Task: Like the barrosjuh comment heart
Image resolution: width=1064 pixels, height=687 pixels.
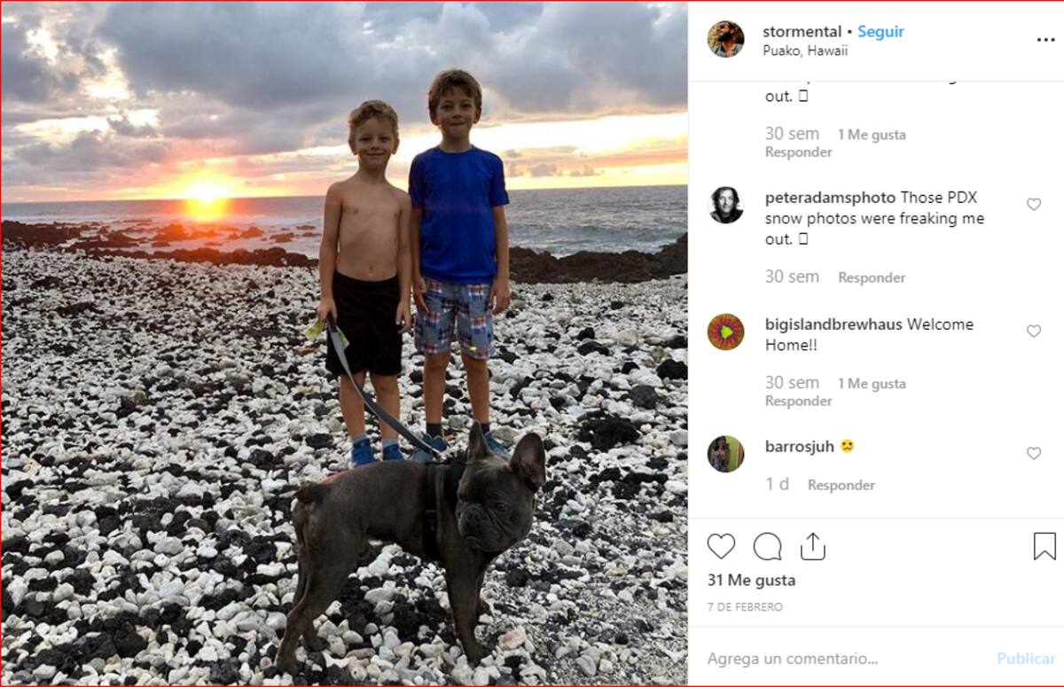Action: (1034, 454)
